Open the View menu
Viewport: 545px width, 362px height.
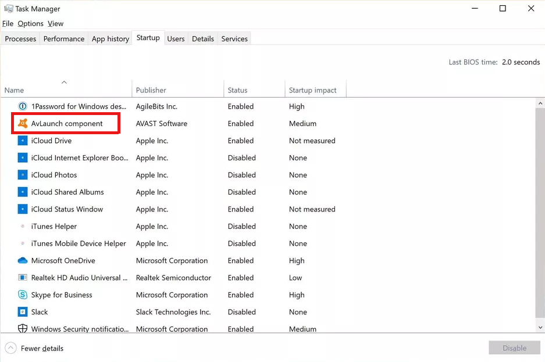tap(56, 24)
